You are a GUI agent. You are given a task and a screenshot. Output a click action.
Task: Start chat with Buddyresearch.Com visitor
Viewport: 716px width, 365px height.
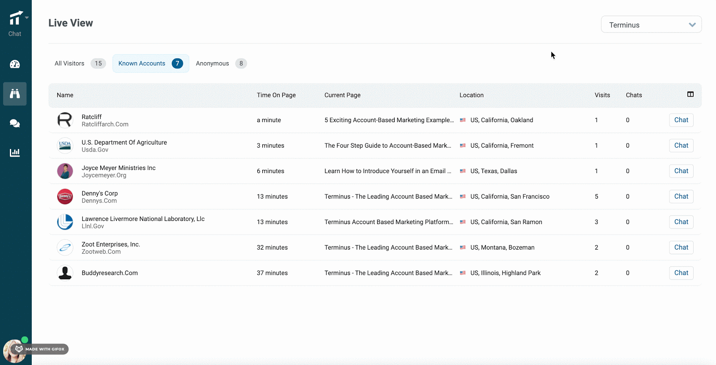(x=681, y=273)
